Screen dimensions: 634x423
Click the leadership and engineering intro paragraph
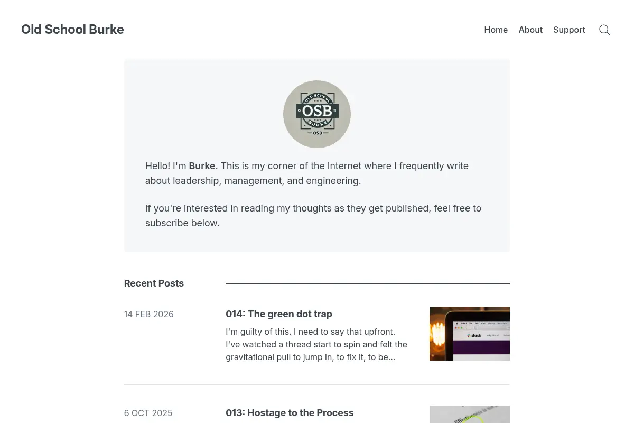(307, 173)
